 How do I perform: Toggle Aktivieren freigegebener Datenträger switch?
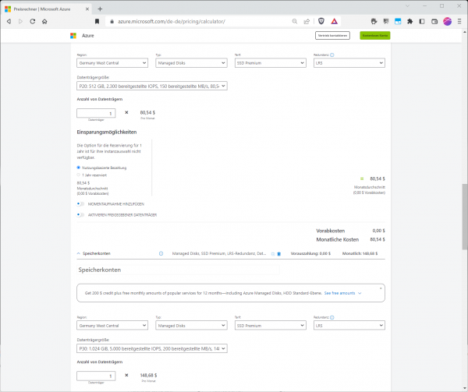pyautogui.click(x=80, y=214)
